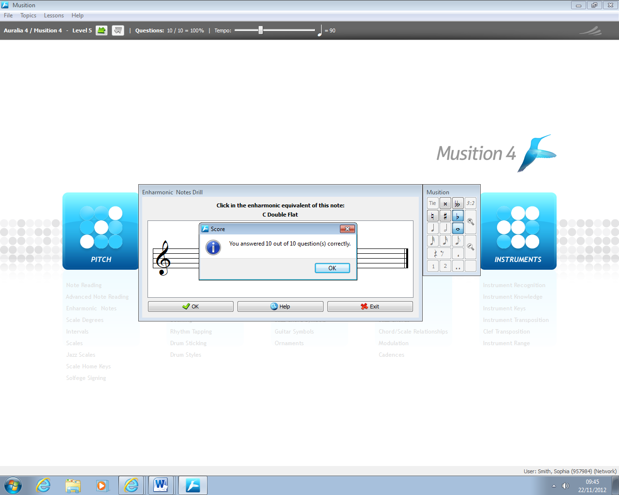This screenshot has width=619, height=495.
Task: Open the Instrument Recognition topic
Action: 514,285
